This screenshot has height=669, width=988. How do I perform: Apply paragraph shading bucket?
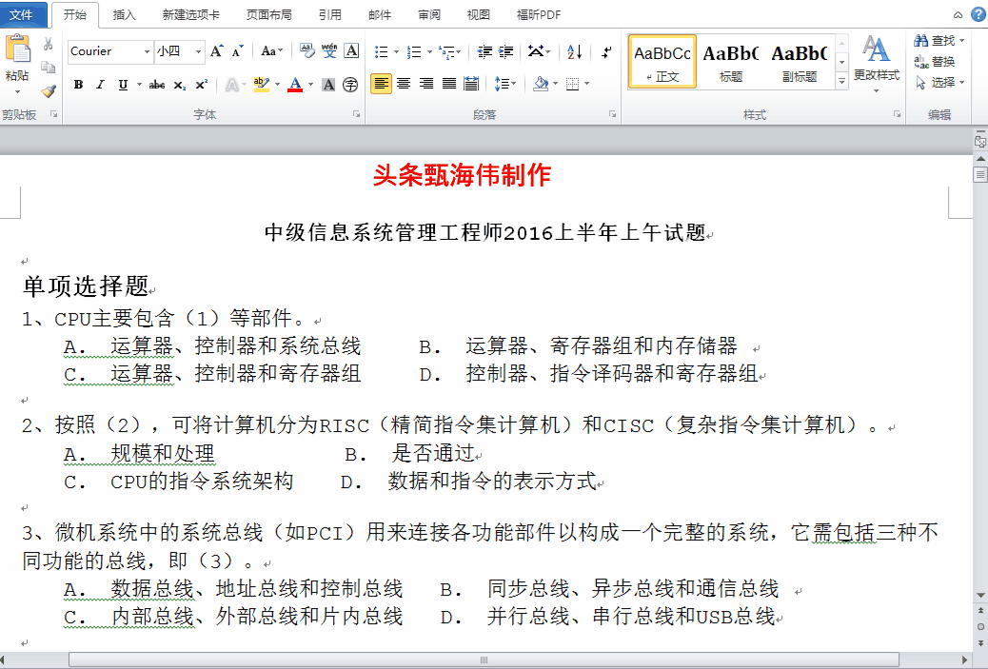(x=541, y=83)
